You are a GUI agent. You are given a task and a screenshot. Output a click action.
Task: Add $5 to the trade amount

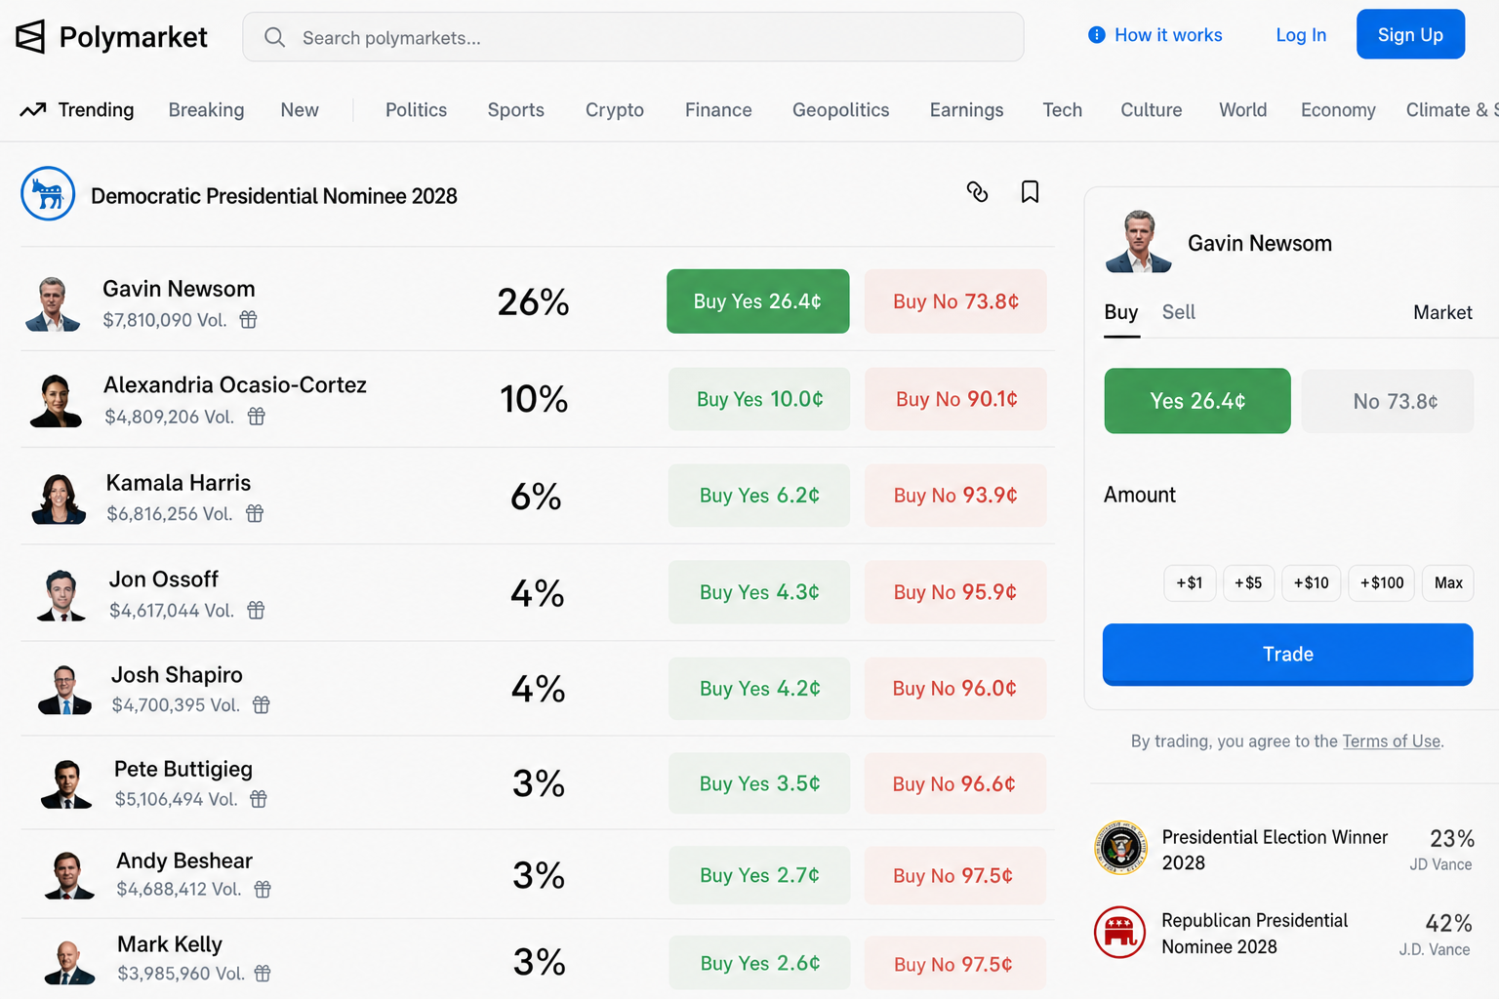pyautogui.click(x=1248, y=583)
